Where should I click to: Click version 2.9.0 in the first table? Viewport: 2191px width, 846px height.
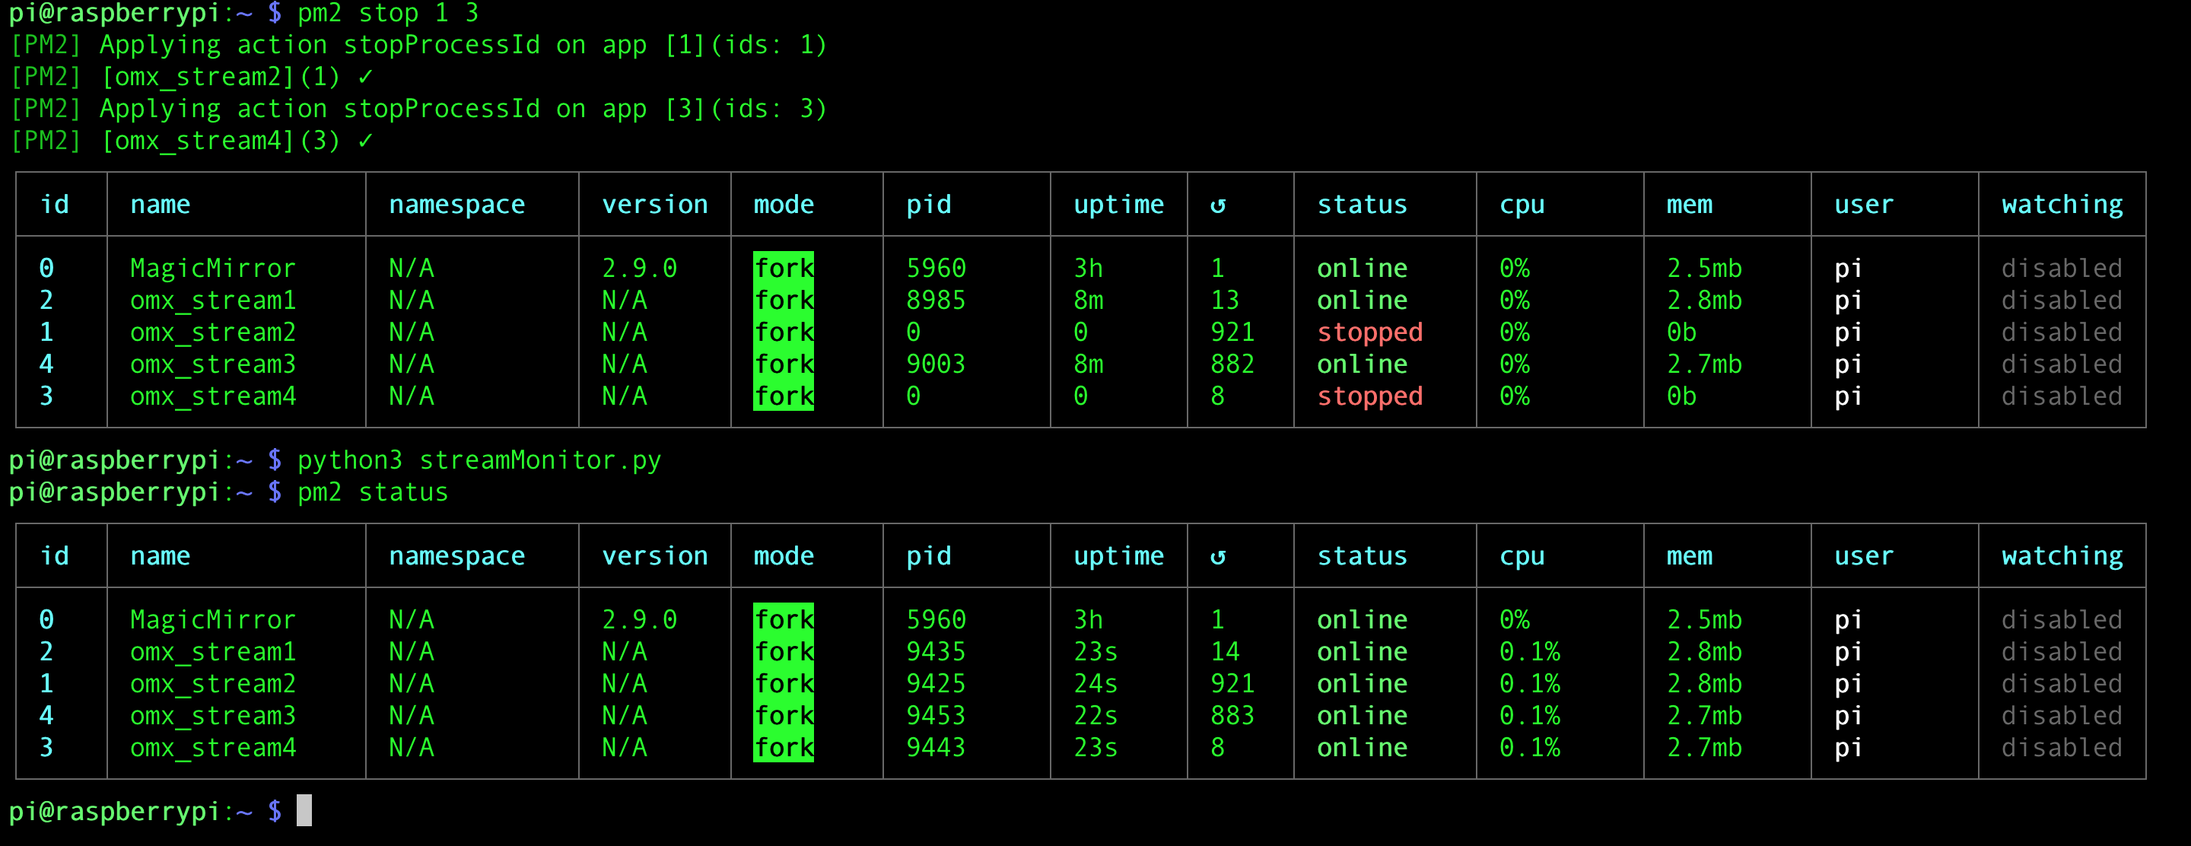coord(639,268)
